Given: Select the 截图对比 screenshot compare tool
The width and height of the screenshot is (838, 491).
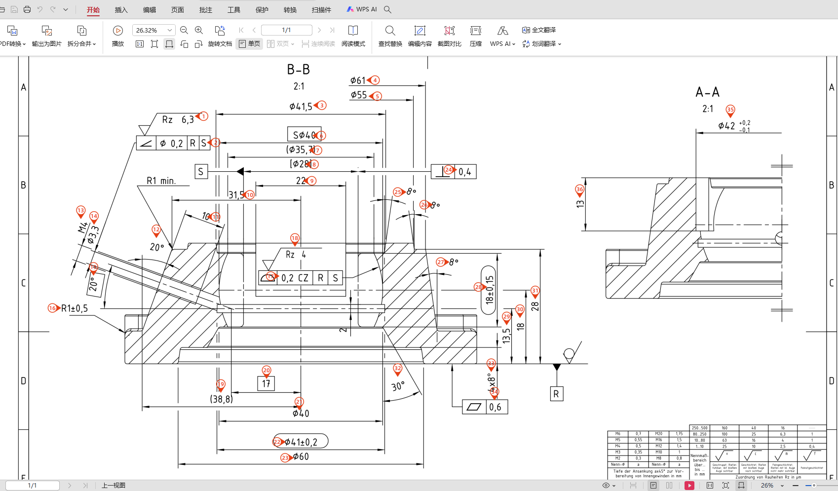Looking at the screenshot, I should click(x=449, y=36).
